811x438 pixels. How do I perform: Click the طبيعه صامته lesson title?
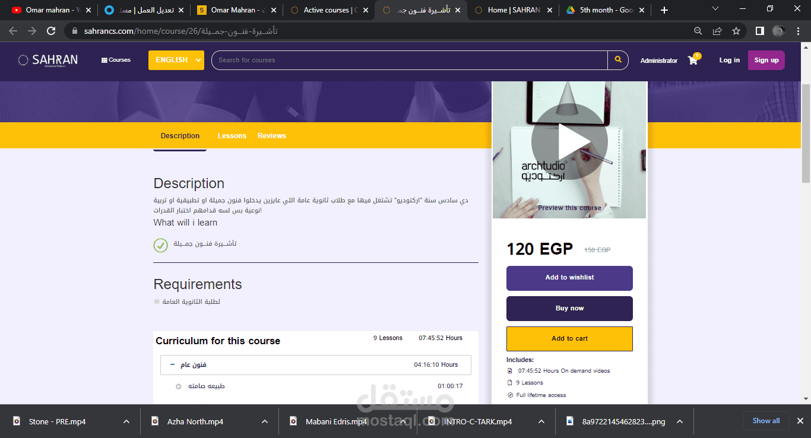207,386
